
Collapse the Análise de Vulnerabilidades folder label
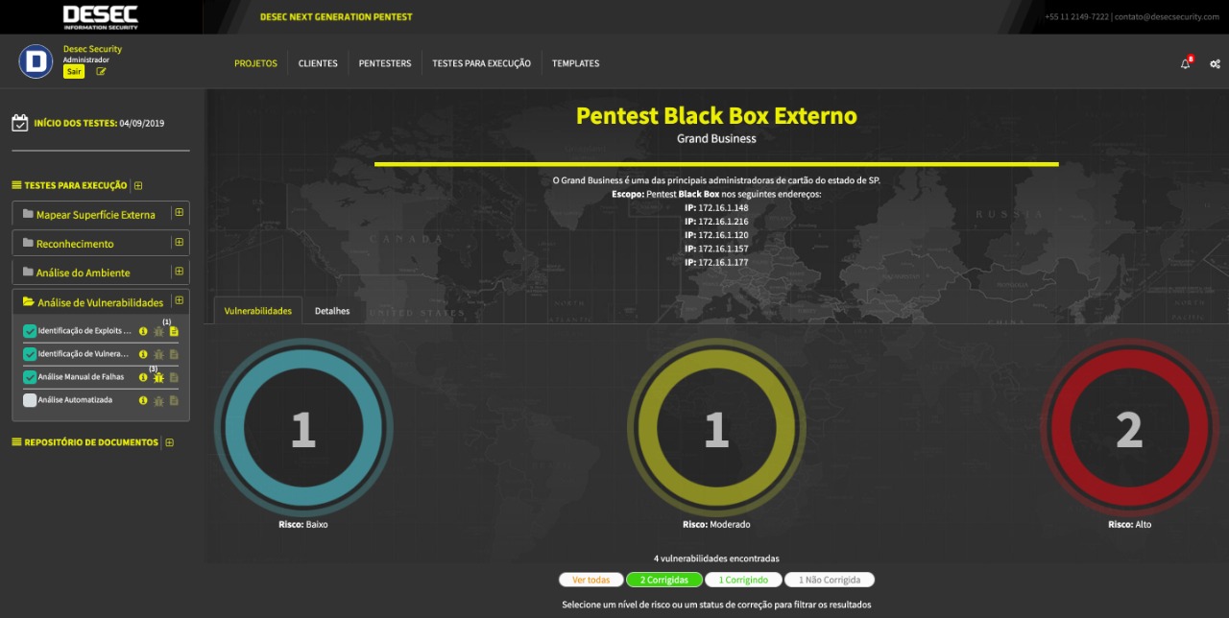101,302
